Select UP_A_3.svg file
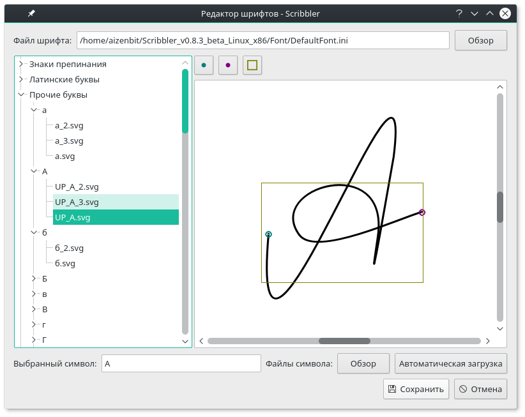 click(x=116, y=202)
